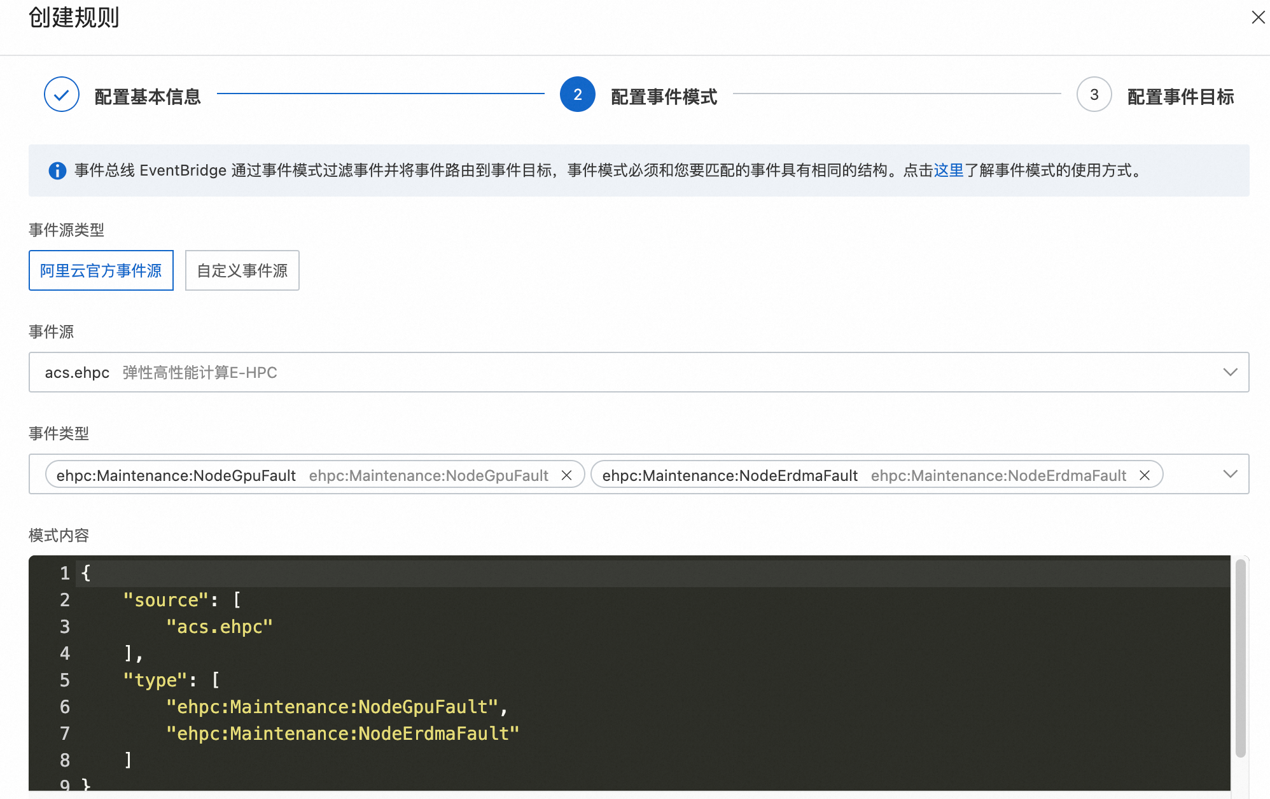Close the 创建规则 dialog with X
1270x799 pixels.
point(1258,17)
